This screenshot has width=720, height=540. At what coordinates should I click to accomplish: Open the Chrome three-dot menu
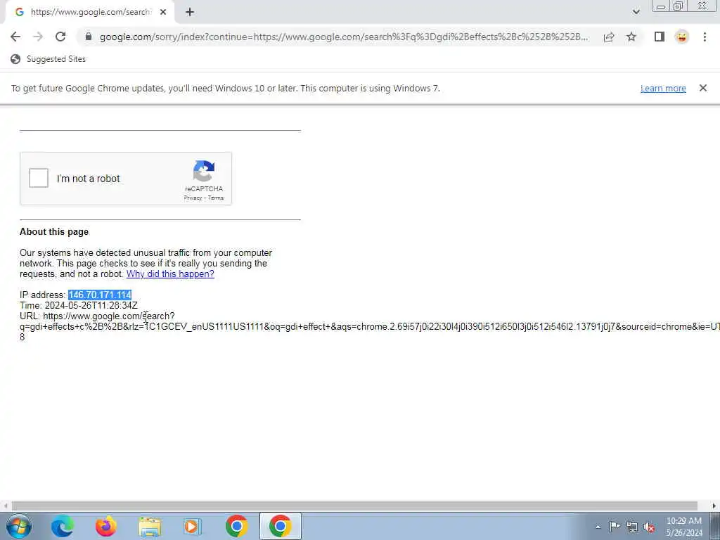point(705,37)
